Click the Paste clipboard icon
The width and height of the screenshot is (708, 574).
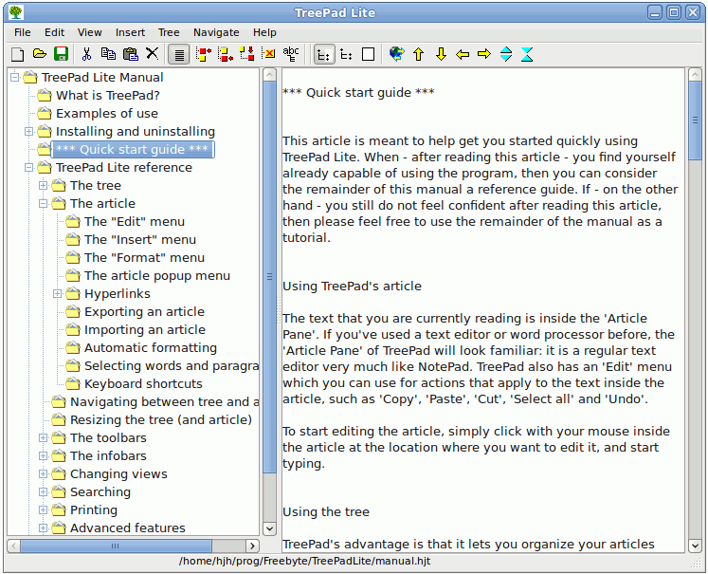click(130, 54)
